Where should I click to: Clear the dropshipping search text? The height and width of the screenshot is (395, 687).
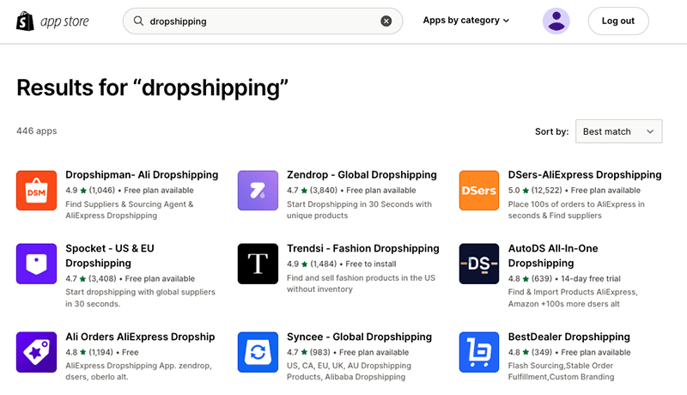(x=386, y=21)
